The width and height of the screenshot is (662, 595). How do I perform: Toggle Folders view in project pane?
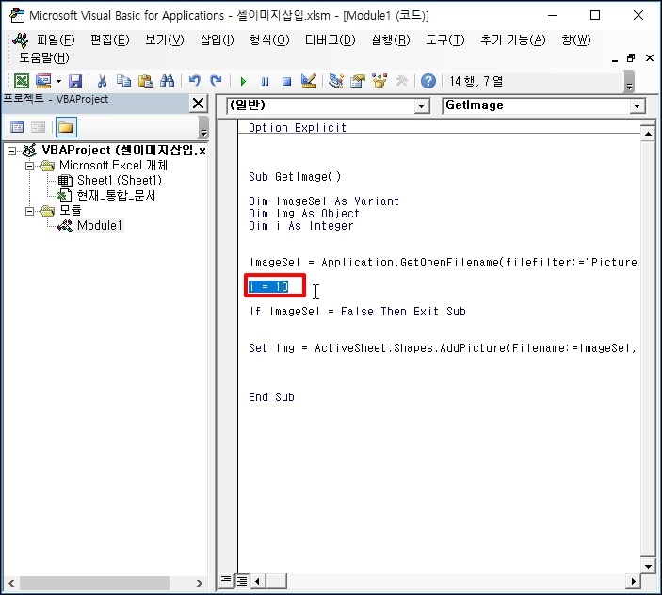click(66, 127)
